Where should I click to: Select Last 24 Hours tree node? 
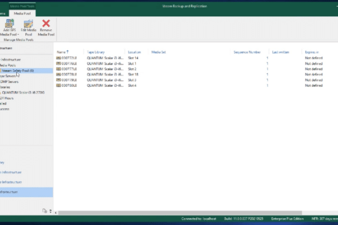7,98
